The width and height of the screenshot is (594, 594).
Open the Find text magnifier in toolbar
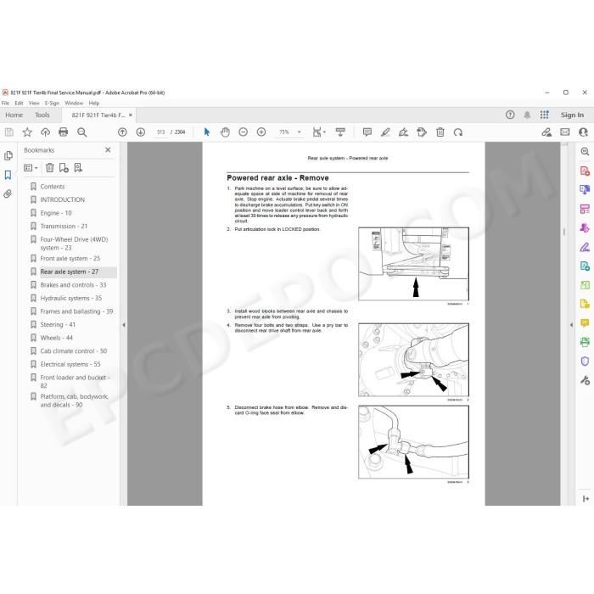(x=81, y=132)
